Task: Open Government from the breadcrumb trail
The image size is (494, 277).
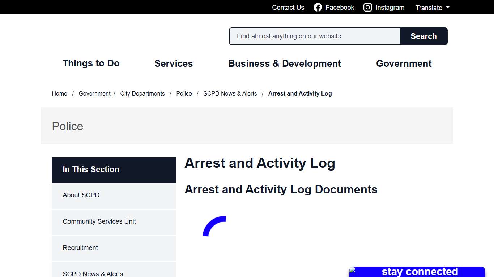Action: [x=94, y=93]
